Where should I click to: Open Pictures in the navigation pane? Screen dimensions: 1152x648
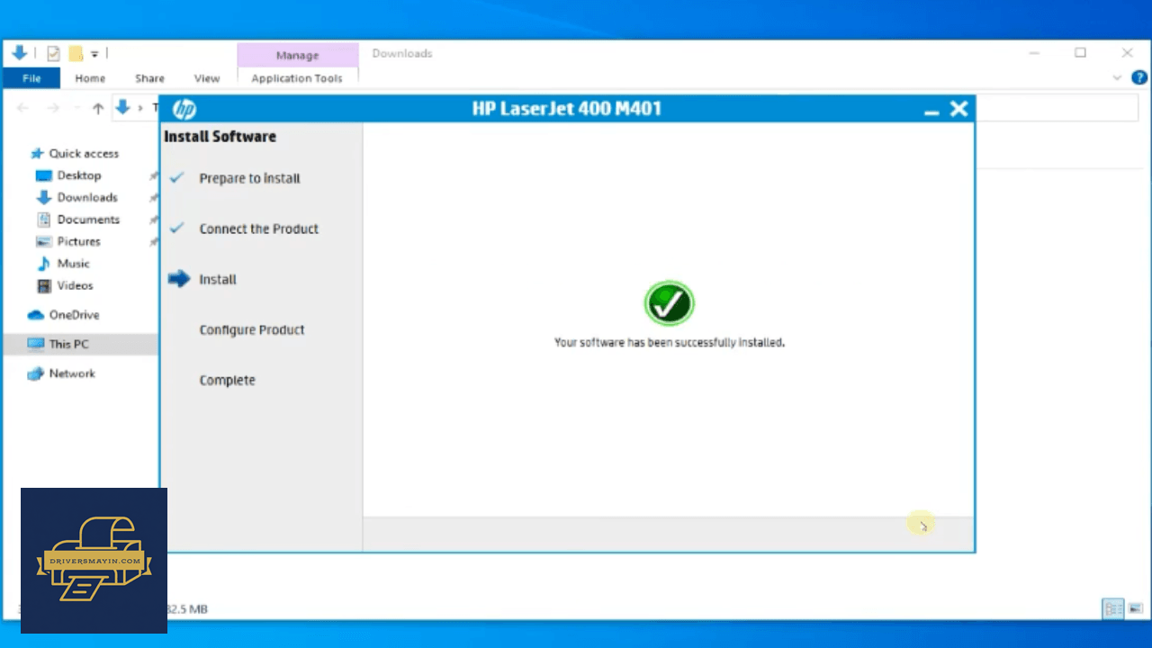[79, 241]
